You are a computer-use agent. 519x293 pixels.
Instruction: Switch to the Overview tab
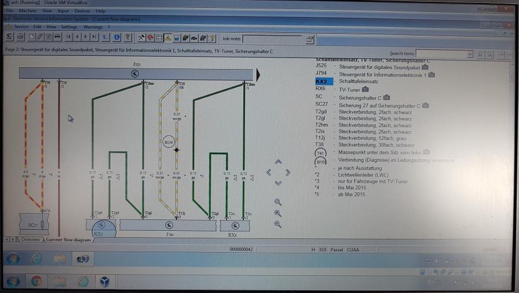(x=31, y=239)
